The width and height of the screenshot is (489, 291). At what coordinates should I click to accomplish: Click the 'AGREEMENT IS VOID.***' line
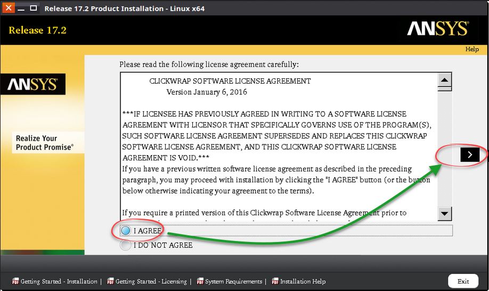[166, 158]
